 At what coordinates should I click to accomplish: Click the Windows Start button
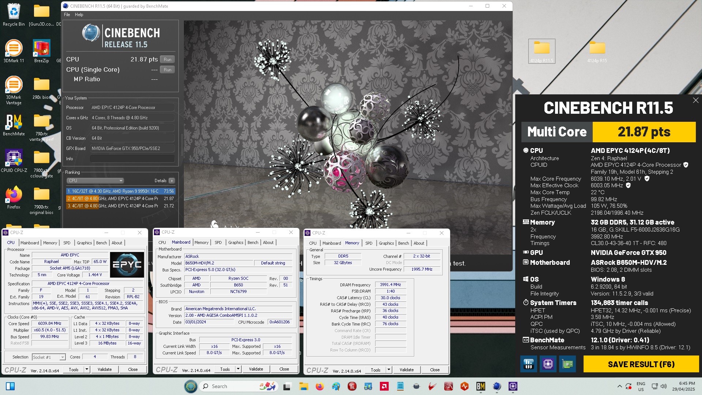tap(10, 386)
